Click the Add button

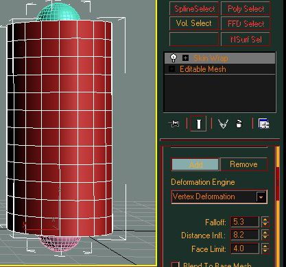195,164
